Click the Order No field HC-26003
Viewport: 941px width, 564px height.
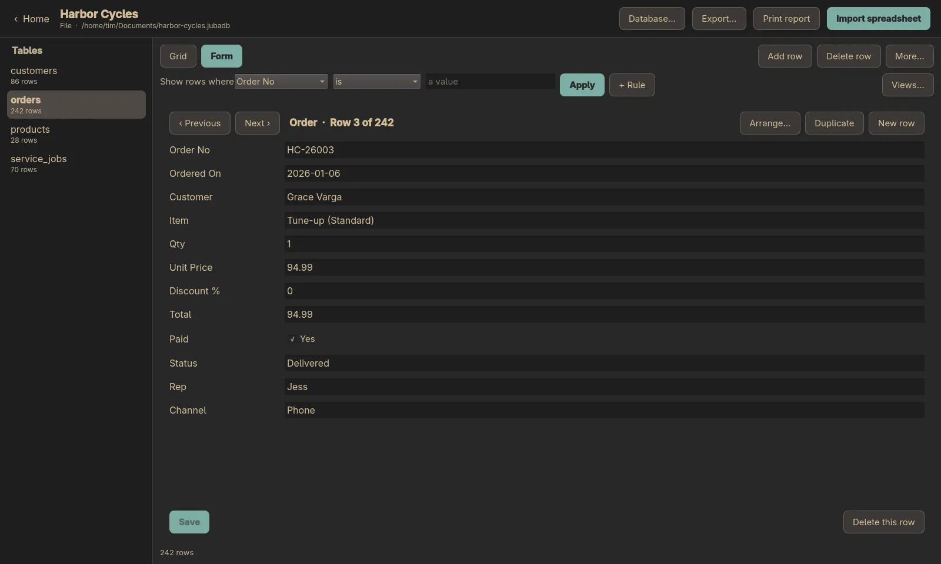coord(605,150)
